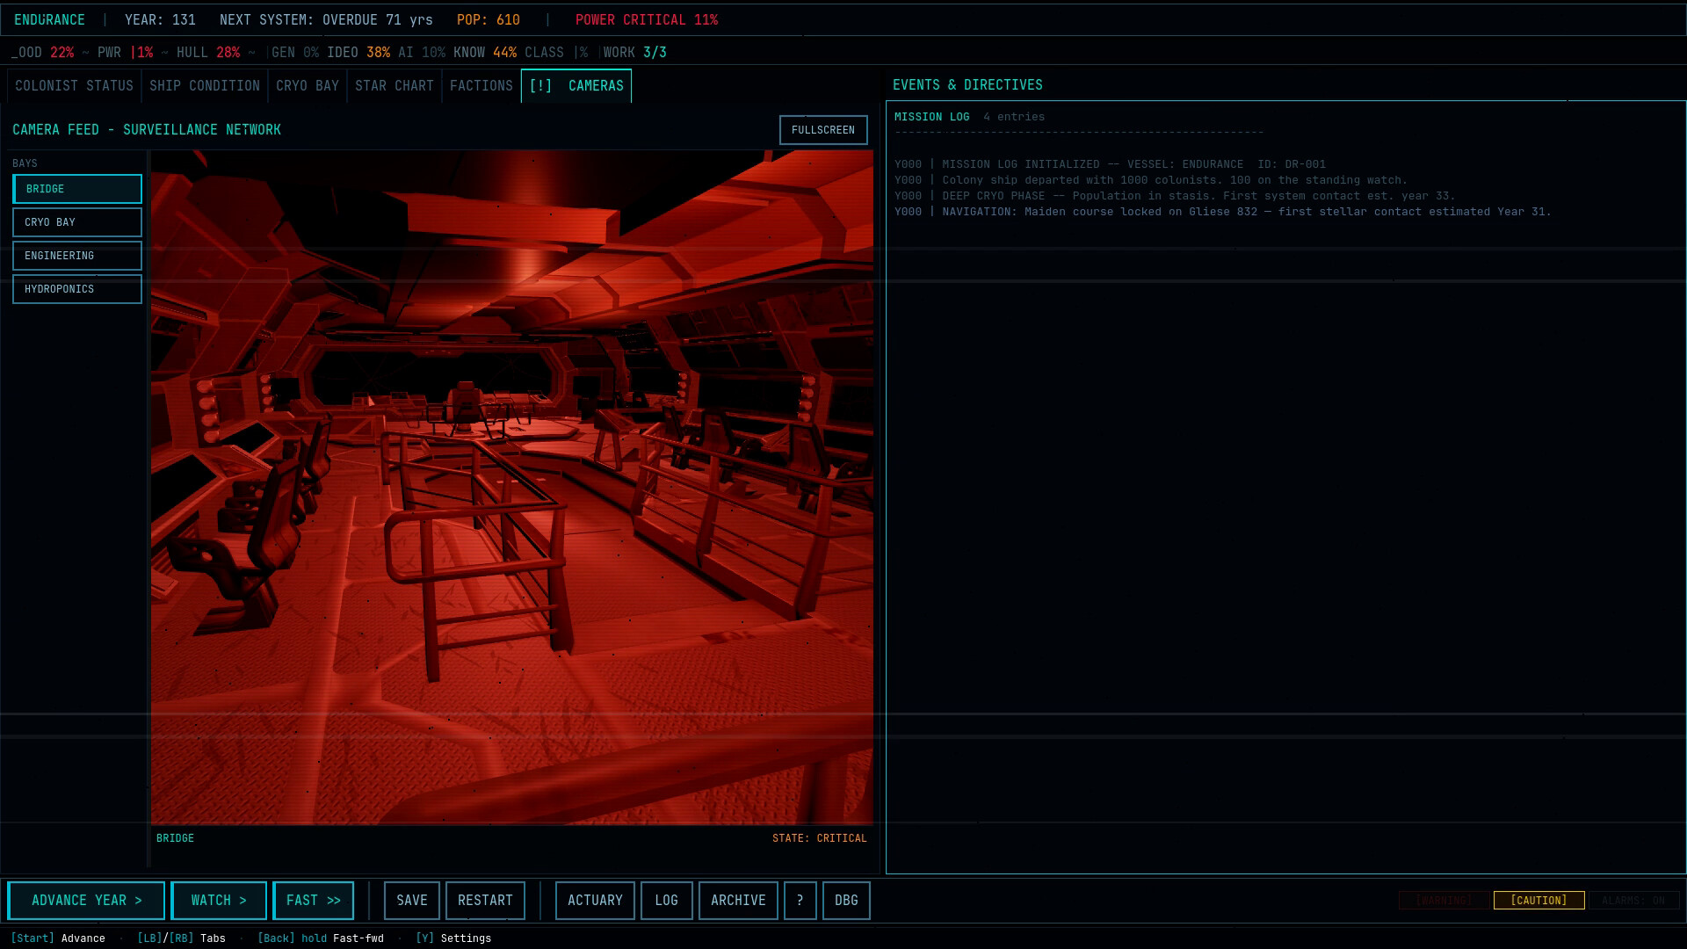The image size is (1687, 949).
Task: Open the Cryo Bay tab
Action: [x=308, y=86]
